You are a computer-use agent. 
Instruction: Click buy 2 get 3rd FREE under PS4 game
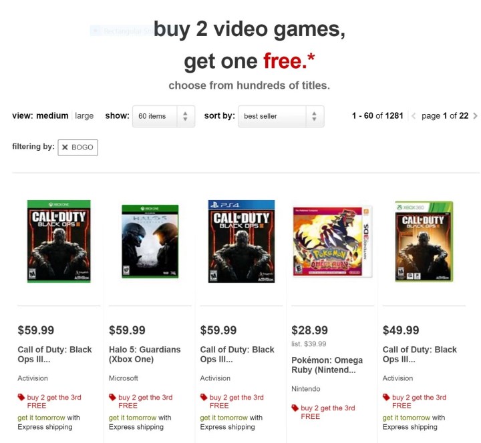[x=236, y=402]
